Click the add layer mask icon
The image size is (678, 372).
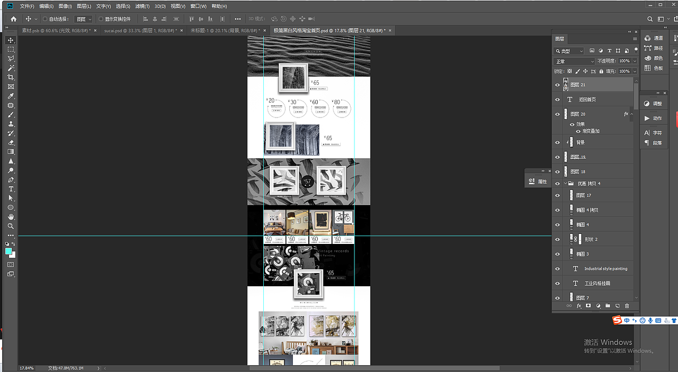(x=588, y=306)
